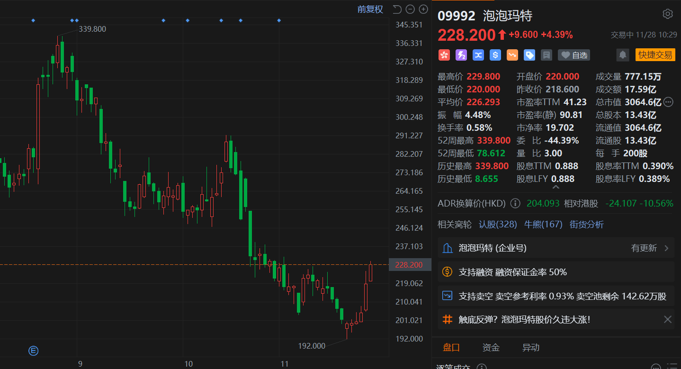Dismiss the 触底反弹 news banner
681x369 pixels.
[x=668, y=319]
